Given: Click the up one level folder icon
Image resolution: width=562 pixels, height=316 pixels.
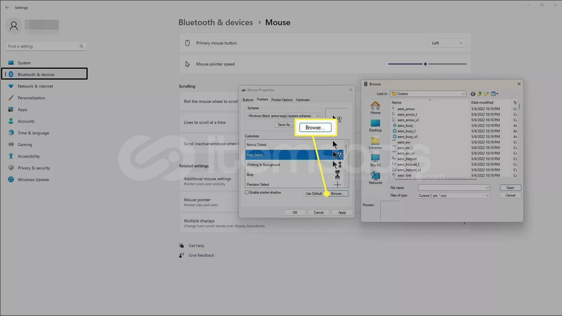Looking at the screenshot, I should point(480,94).
